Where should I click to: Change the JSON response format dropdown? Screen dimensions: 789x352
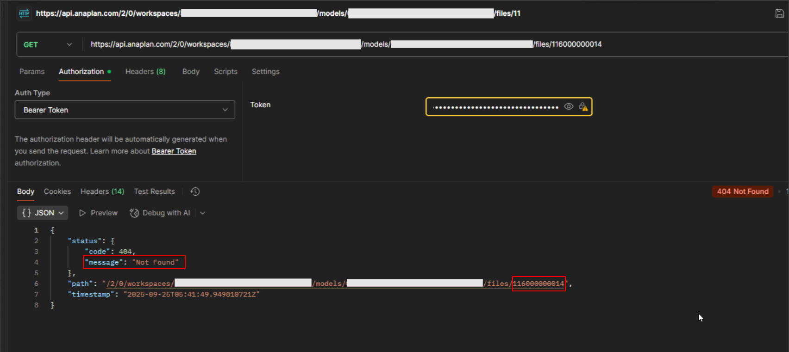pyautogui.click(x=43, y=213)
